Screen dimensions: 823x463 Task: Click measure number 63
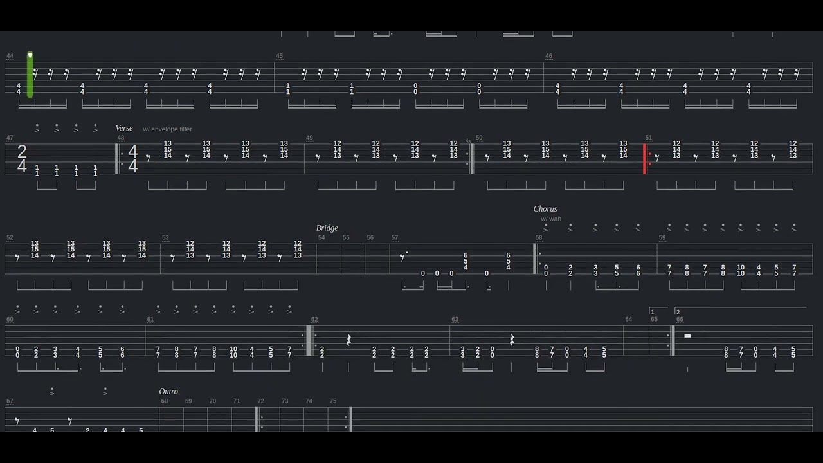click(455, 319)
